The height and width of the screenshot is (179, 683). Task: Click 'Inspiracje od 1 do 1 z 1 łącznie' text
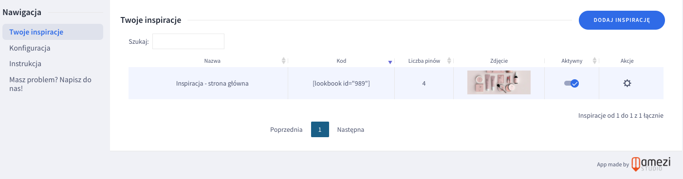point(621,116)
